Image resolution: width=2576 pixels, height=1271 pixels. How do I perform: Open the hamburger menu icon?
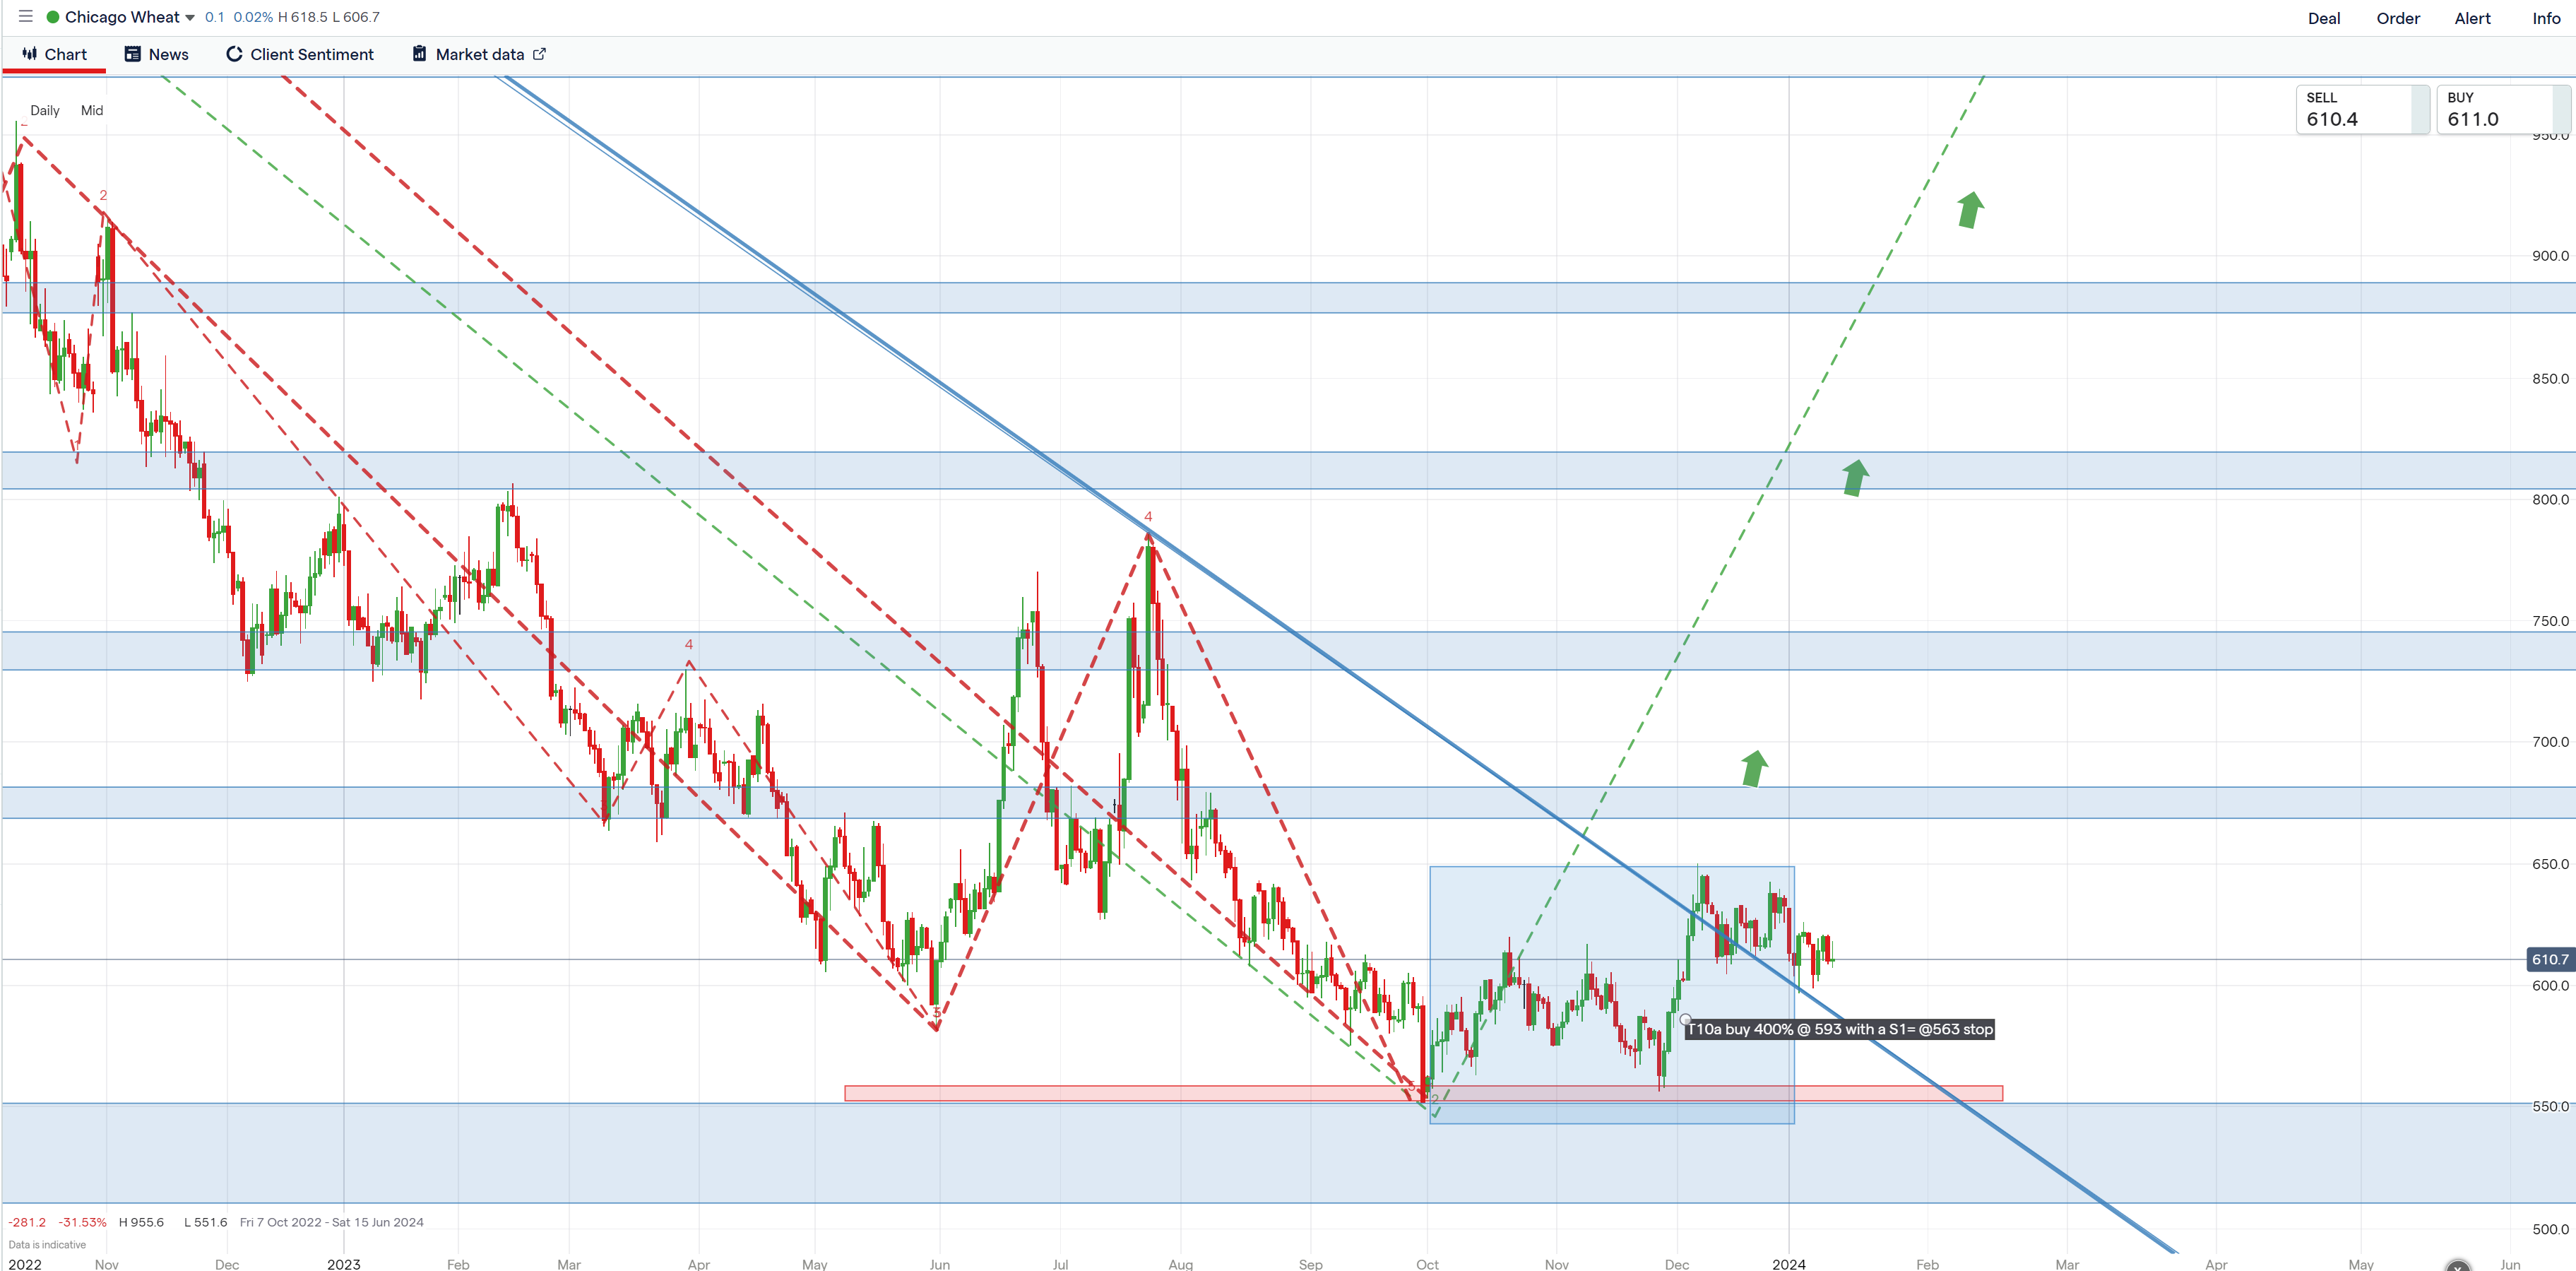pos(26,17)
